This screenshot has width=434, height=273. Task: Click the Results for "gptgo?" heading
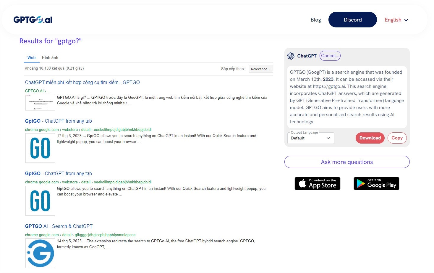[x=50, y=41]
